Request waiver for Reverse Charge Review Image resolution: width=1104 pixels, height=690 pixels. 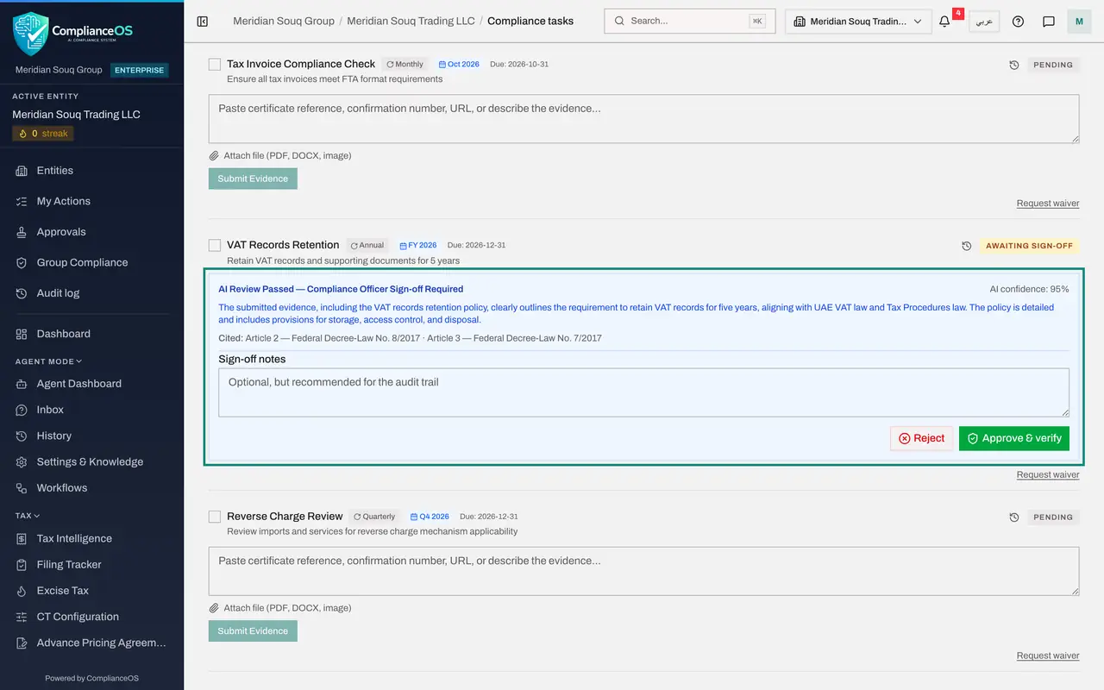(1048, 655)
